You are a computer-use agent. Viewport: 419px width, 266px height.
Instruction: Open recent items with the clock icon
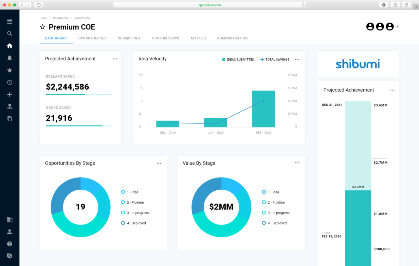coord(9,82)
